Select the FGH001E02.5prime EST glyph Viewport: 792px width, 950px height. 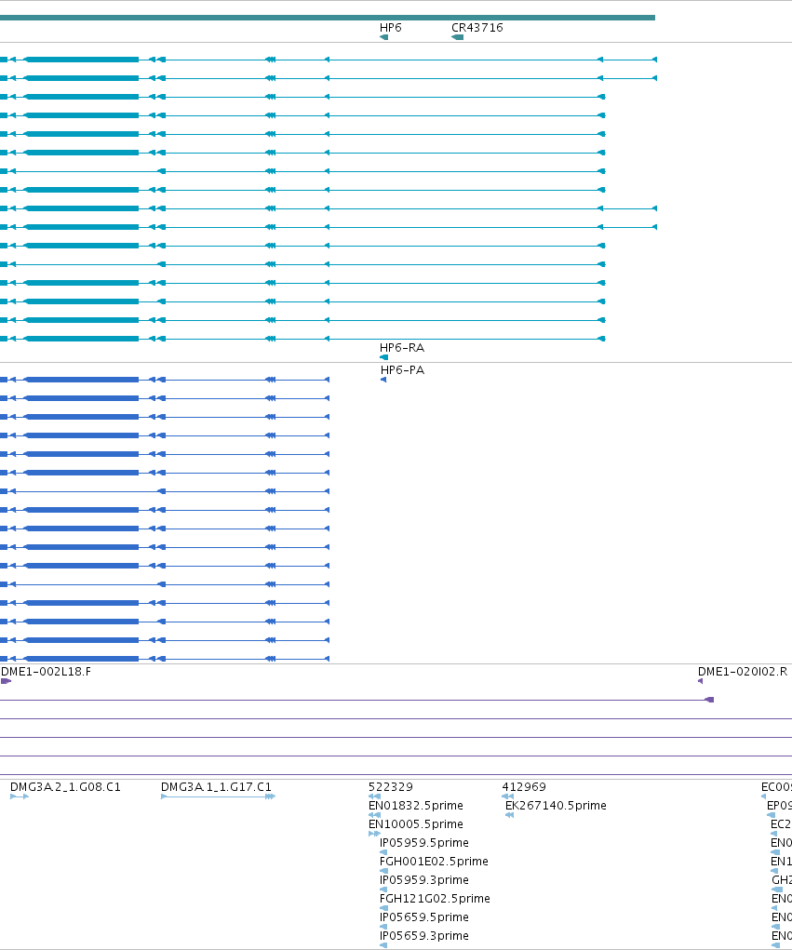[x=383, y=871]
